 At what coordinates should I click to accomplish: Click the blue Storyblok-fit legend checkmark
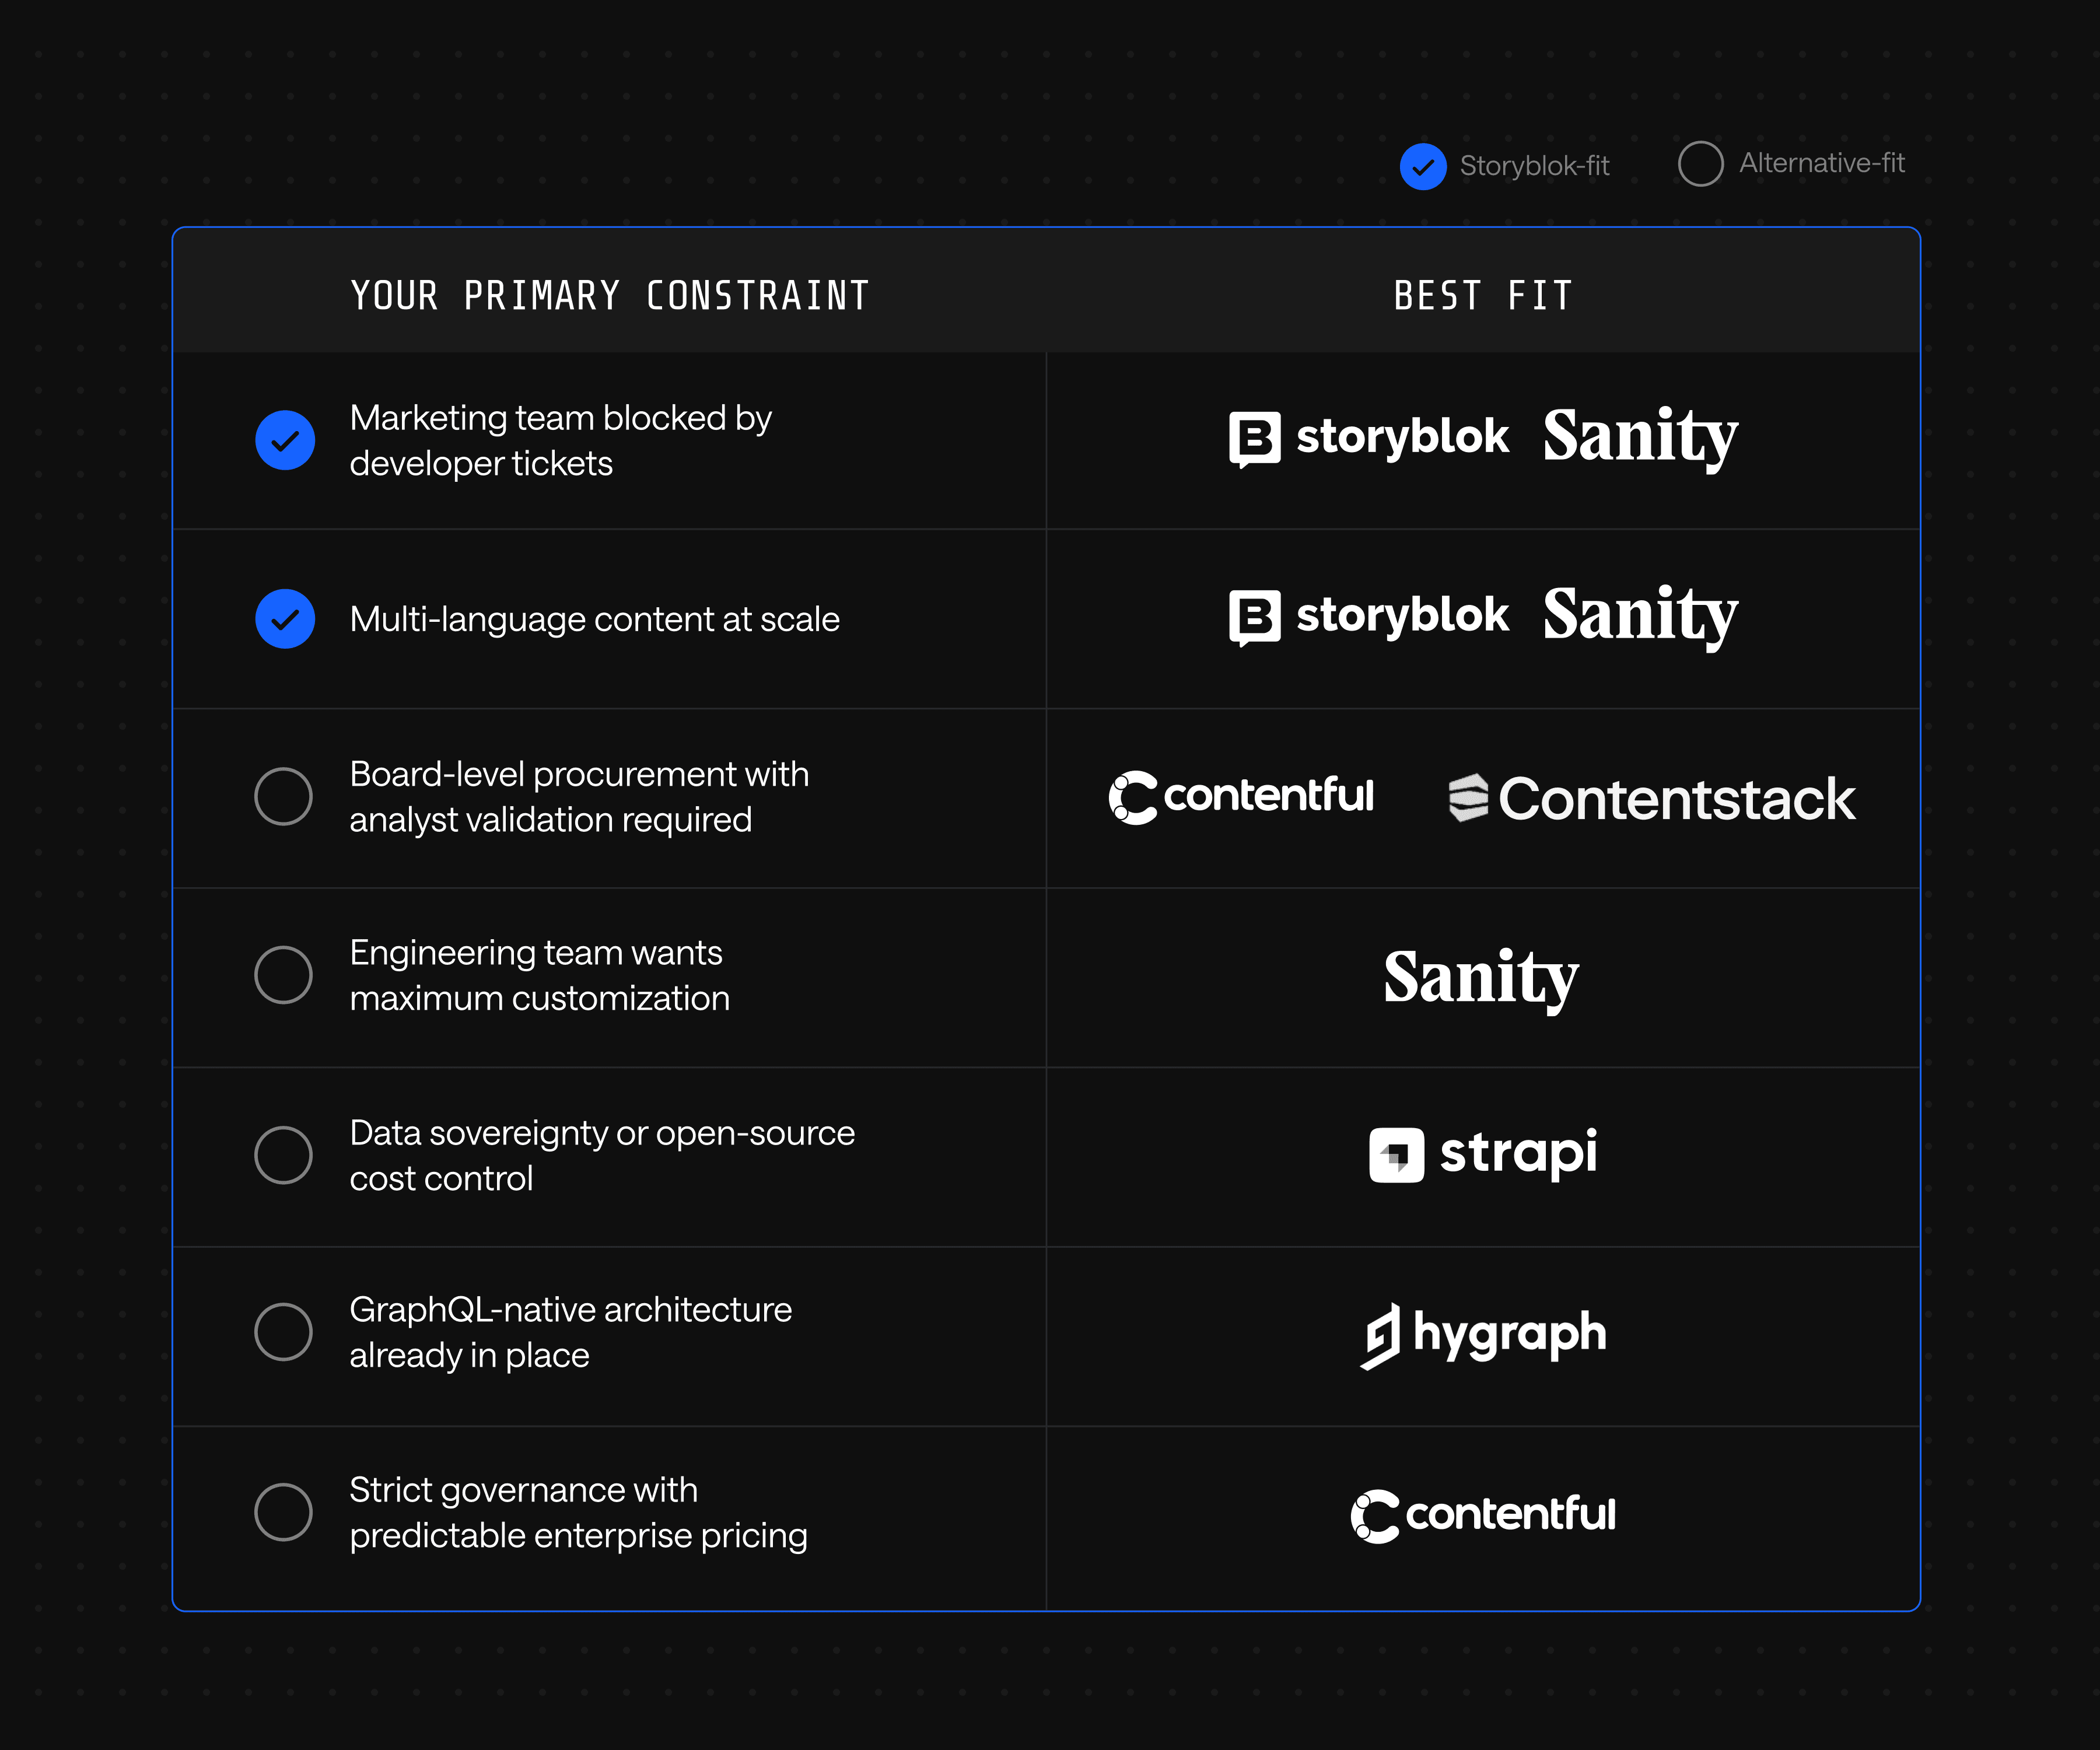1423,166
